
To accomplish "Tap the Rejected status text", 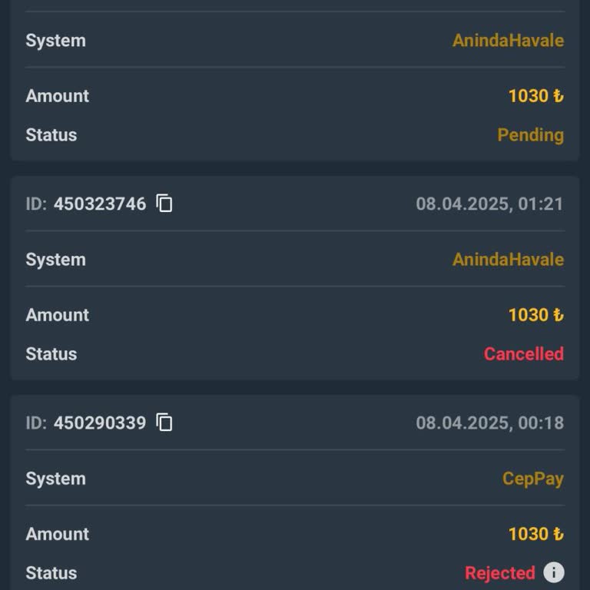I will (x=499, y=573).
